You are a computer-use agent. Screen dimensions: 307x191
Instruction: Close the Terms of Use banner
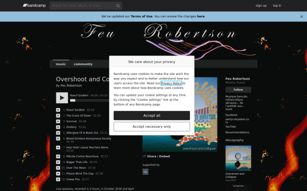tap(301, 17)
